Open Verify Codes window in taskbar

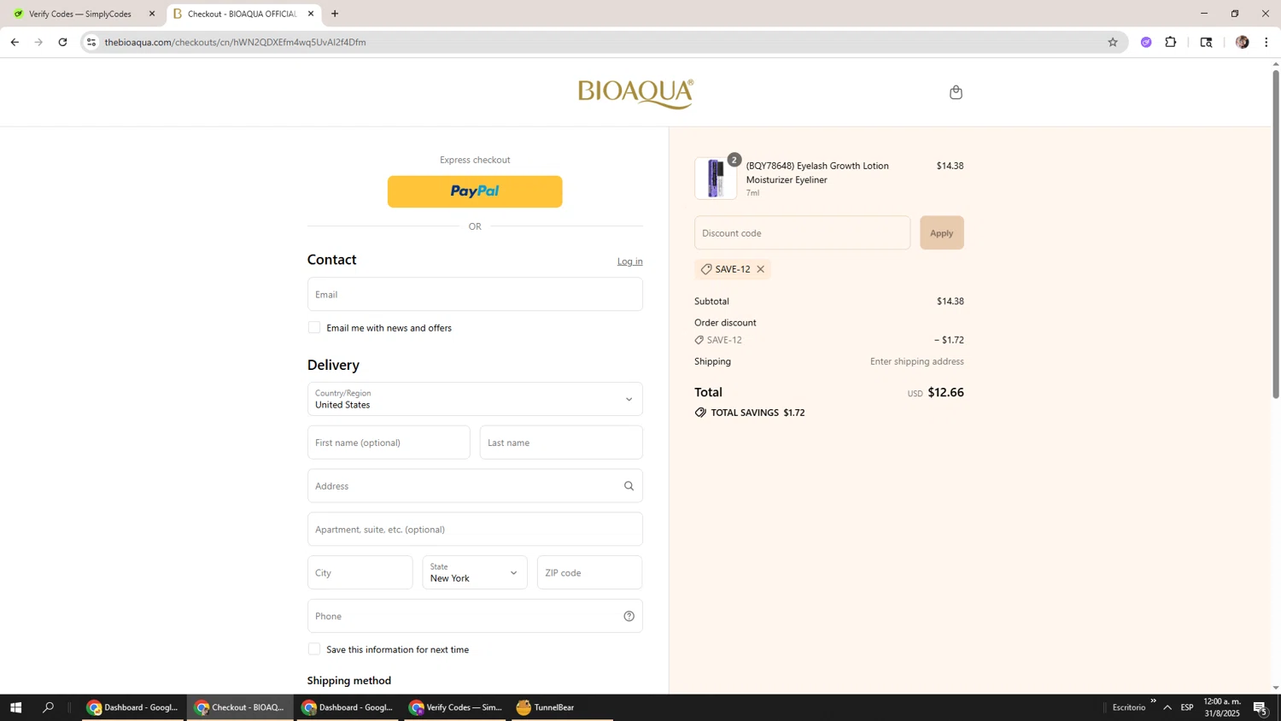455,707
